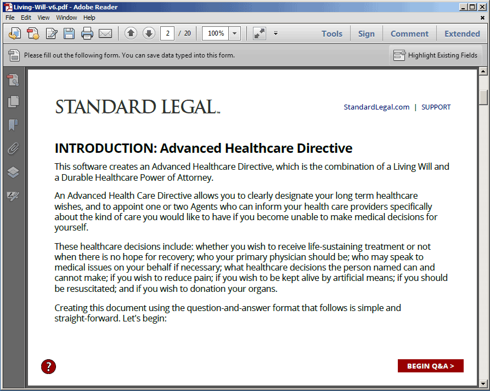This screenshot has width=490, height=391.
Task: Open the zoom level dropdown arrow
Action: tap(235, 33)
